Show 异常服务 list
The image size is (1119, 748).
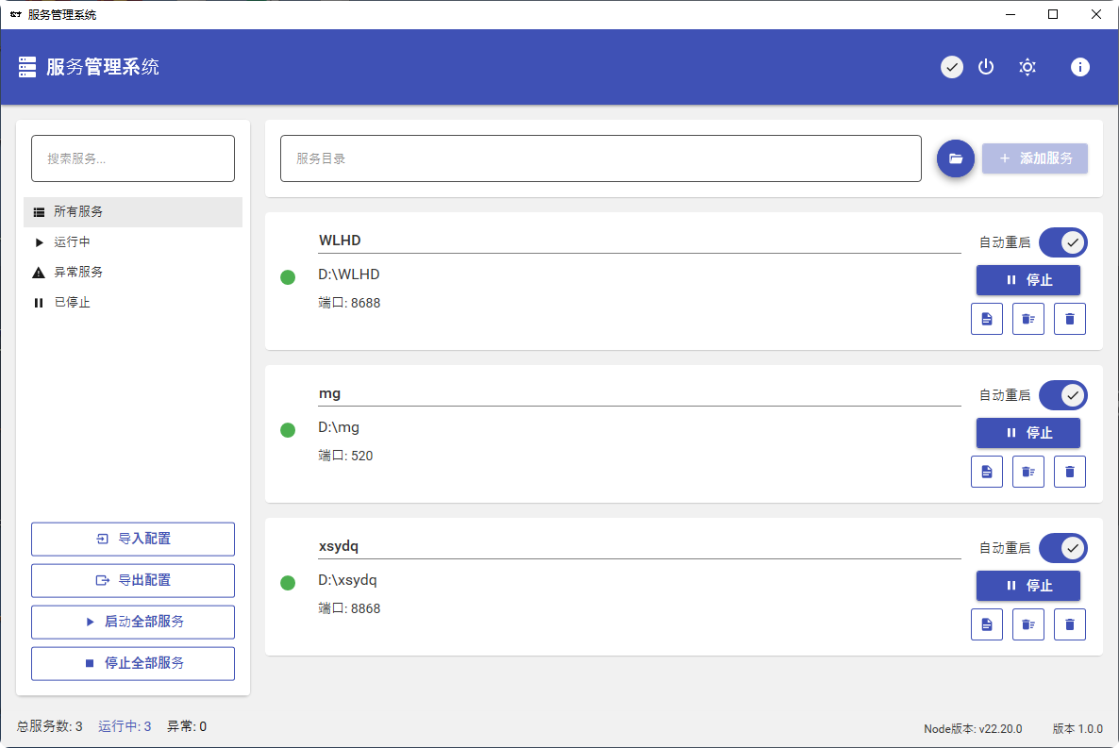pyautogui.click(x=133, y=272)
